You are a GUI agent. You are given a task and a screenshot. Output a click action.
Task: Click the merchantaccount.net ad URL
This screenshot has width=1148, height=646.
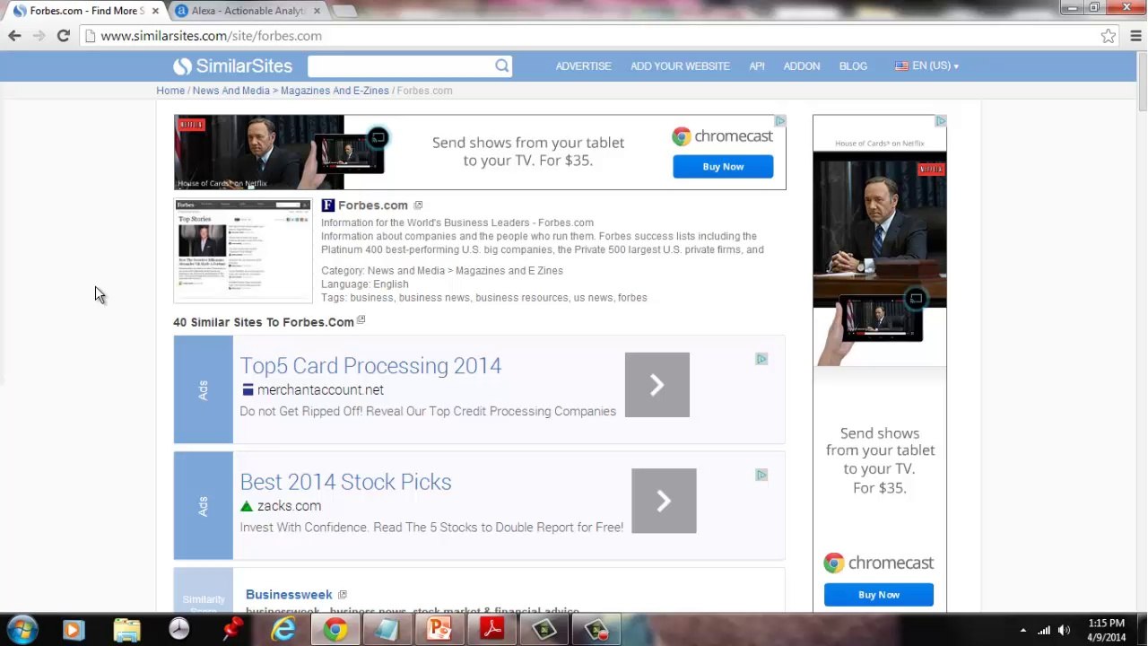click(x=320, y=390)
